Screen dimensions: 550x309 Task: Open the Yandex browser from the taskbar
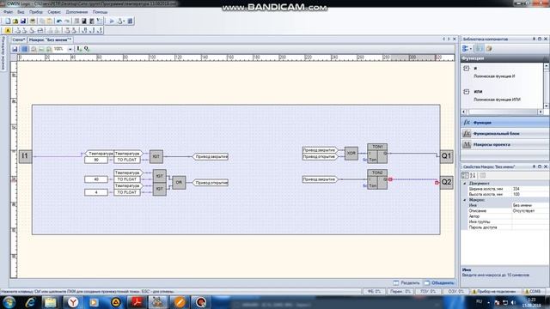[73, 302]
